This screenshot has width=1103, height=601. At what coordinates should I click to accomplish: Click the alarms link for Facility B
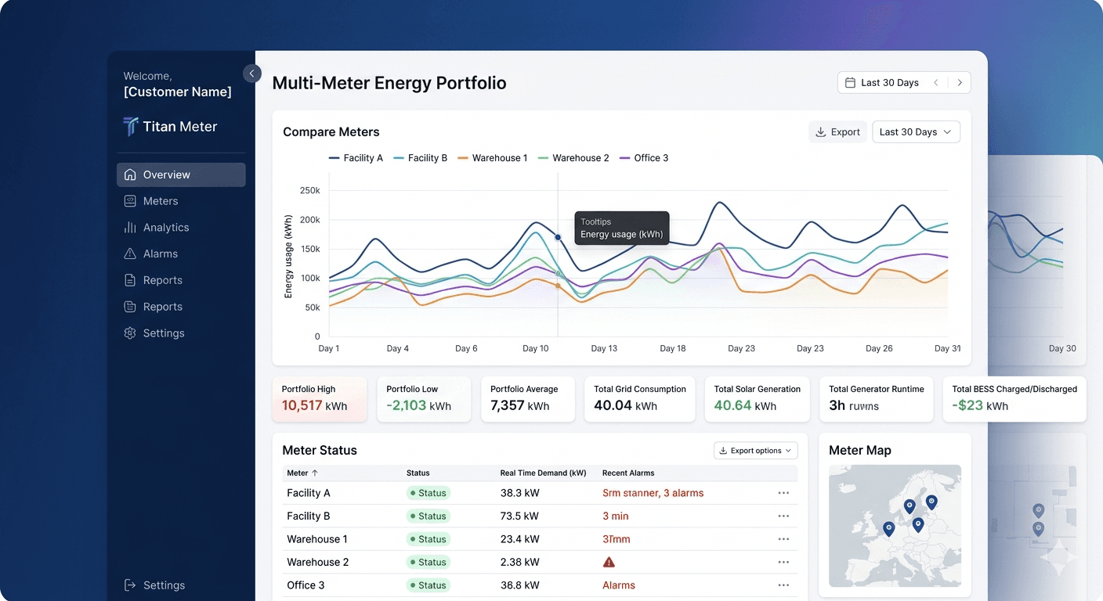[x=616, y=516]
